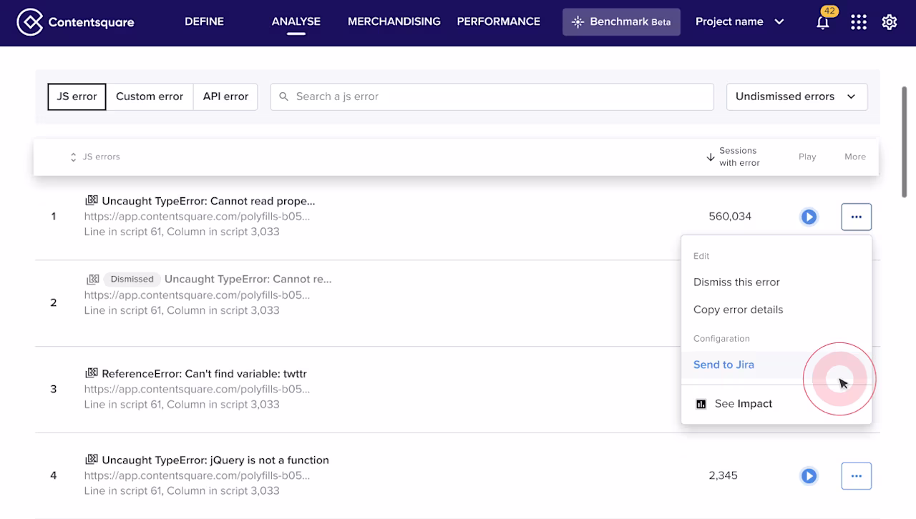Click the Contentsquare logo

pos(75,22)
